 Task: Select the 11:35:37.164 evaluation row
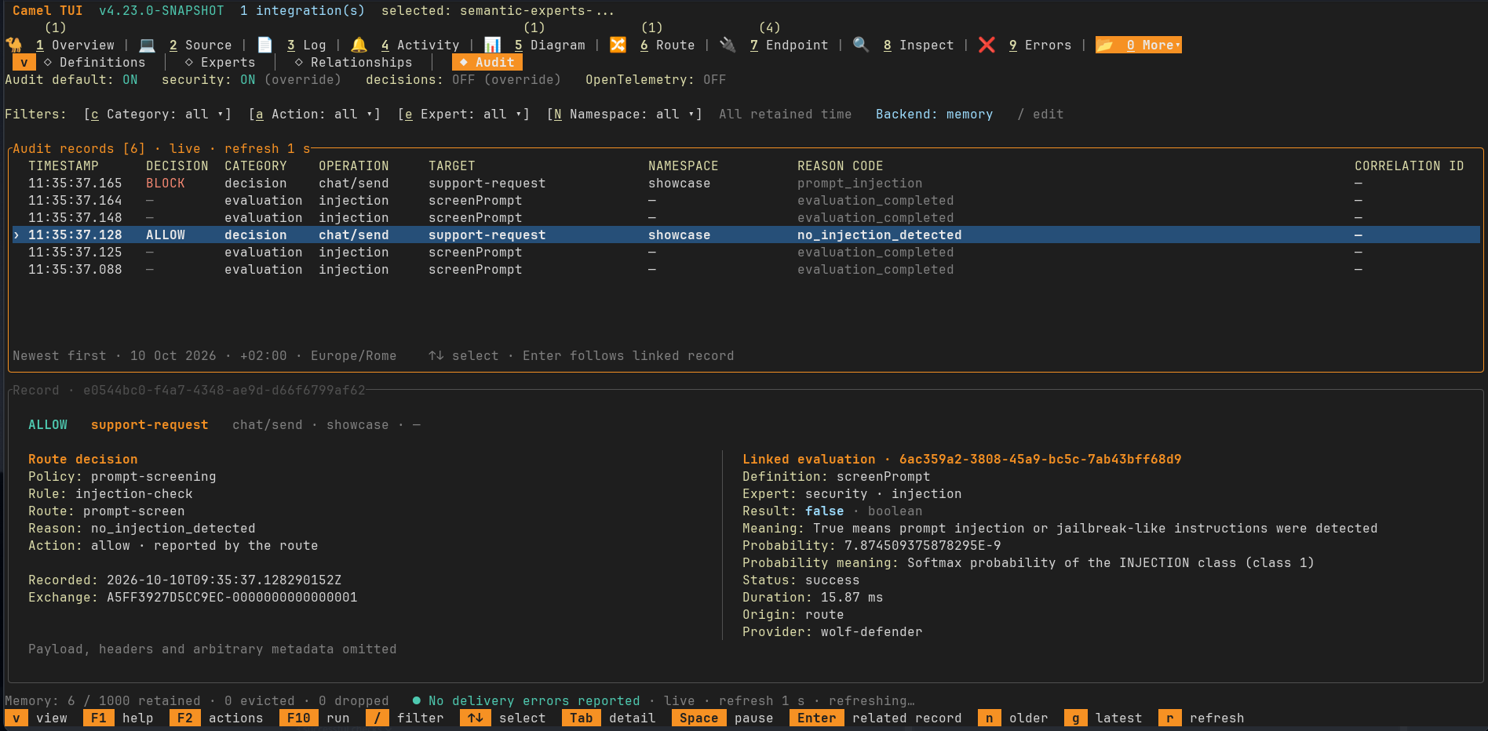click(x=746, y=200)
